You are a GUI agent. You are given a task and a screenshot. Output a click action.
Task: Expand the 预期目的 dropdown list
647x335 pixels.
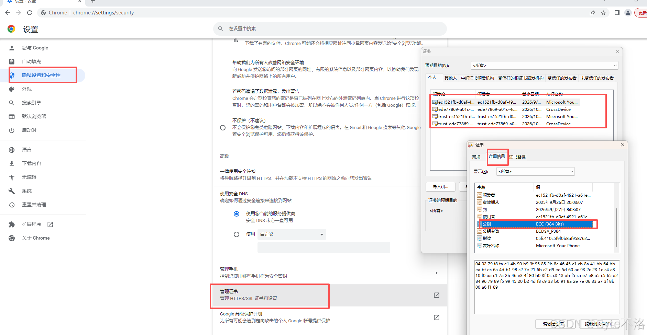point(544,66)
